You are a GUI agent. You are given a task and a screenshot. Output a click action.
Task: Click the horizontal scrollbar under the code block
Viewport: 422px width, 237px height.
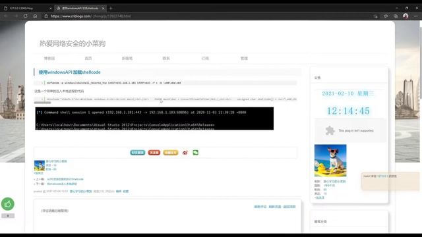(x=42, y=103)
